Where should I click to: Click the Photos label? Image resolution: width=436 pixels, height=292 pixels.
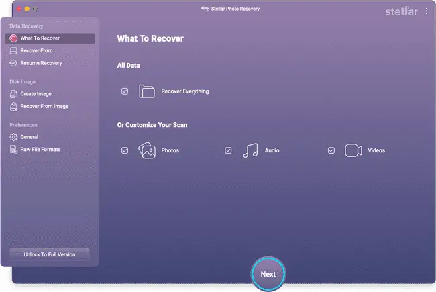(x=170, y=150)
